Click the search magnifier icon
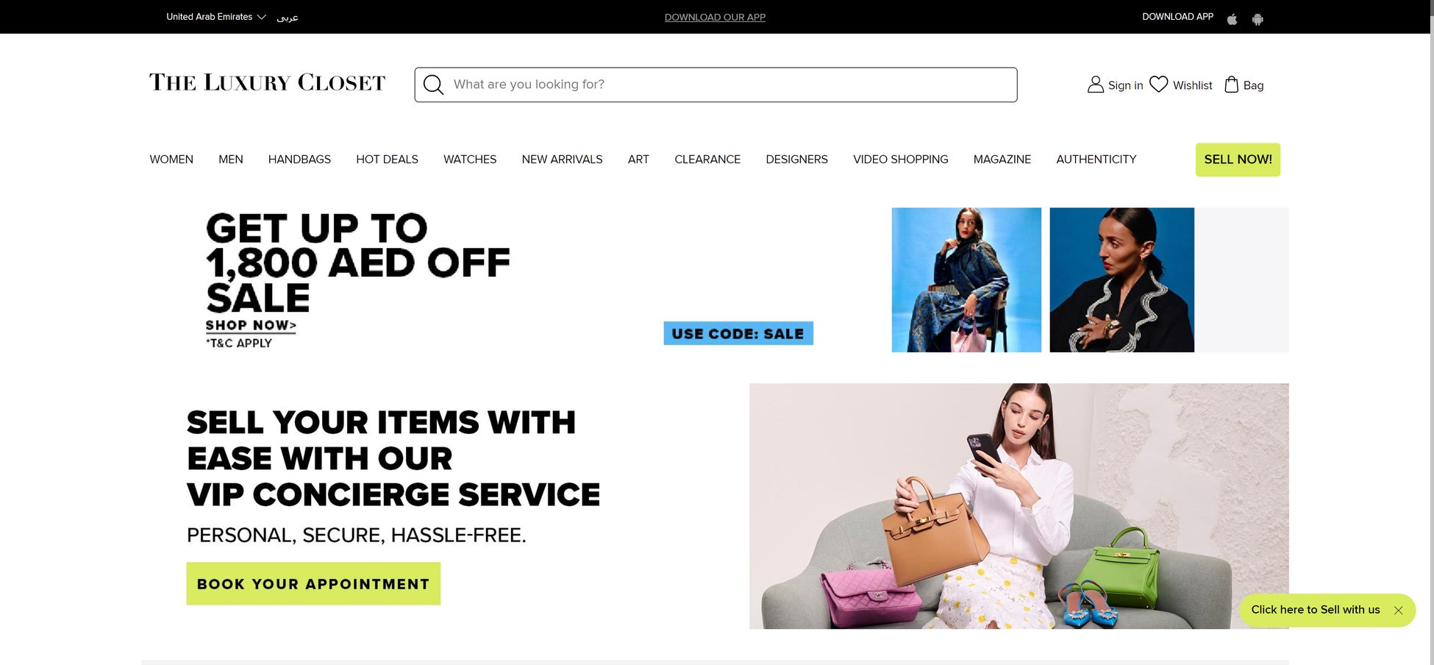This screenshot has height=665, width=1434. [x=433, y=85]
